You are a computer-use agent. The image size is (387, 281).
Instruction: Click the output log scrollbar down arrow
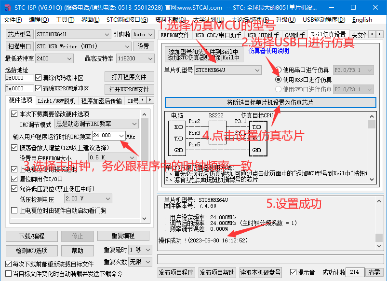(x=379, y=246)
